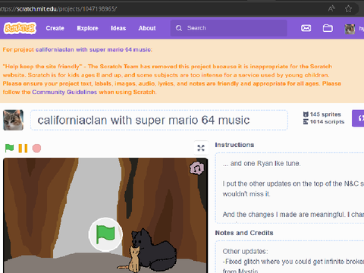
Task: Open the My Stuff folder icon
Action: coord(328,28)
